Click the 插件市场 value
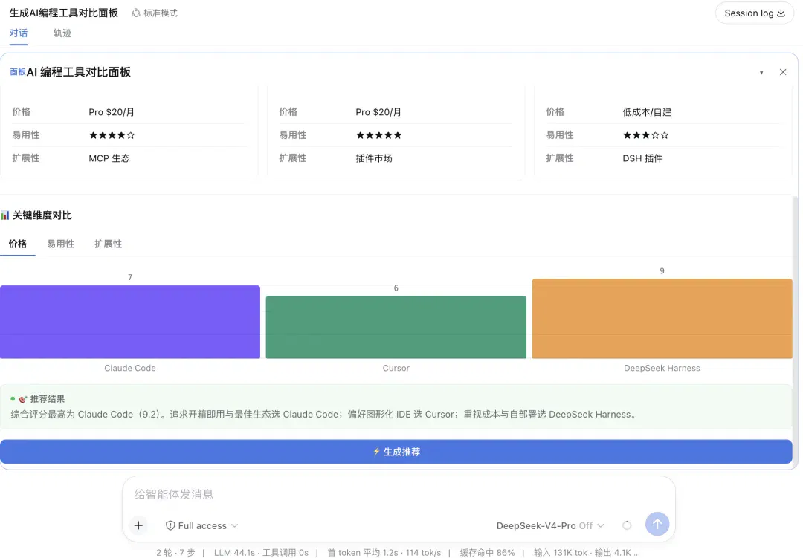Image resolution: width=803 pixels, height=558 pixels. (x=374, y=158)
